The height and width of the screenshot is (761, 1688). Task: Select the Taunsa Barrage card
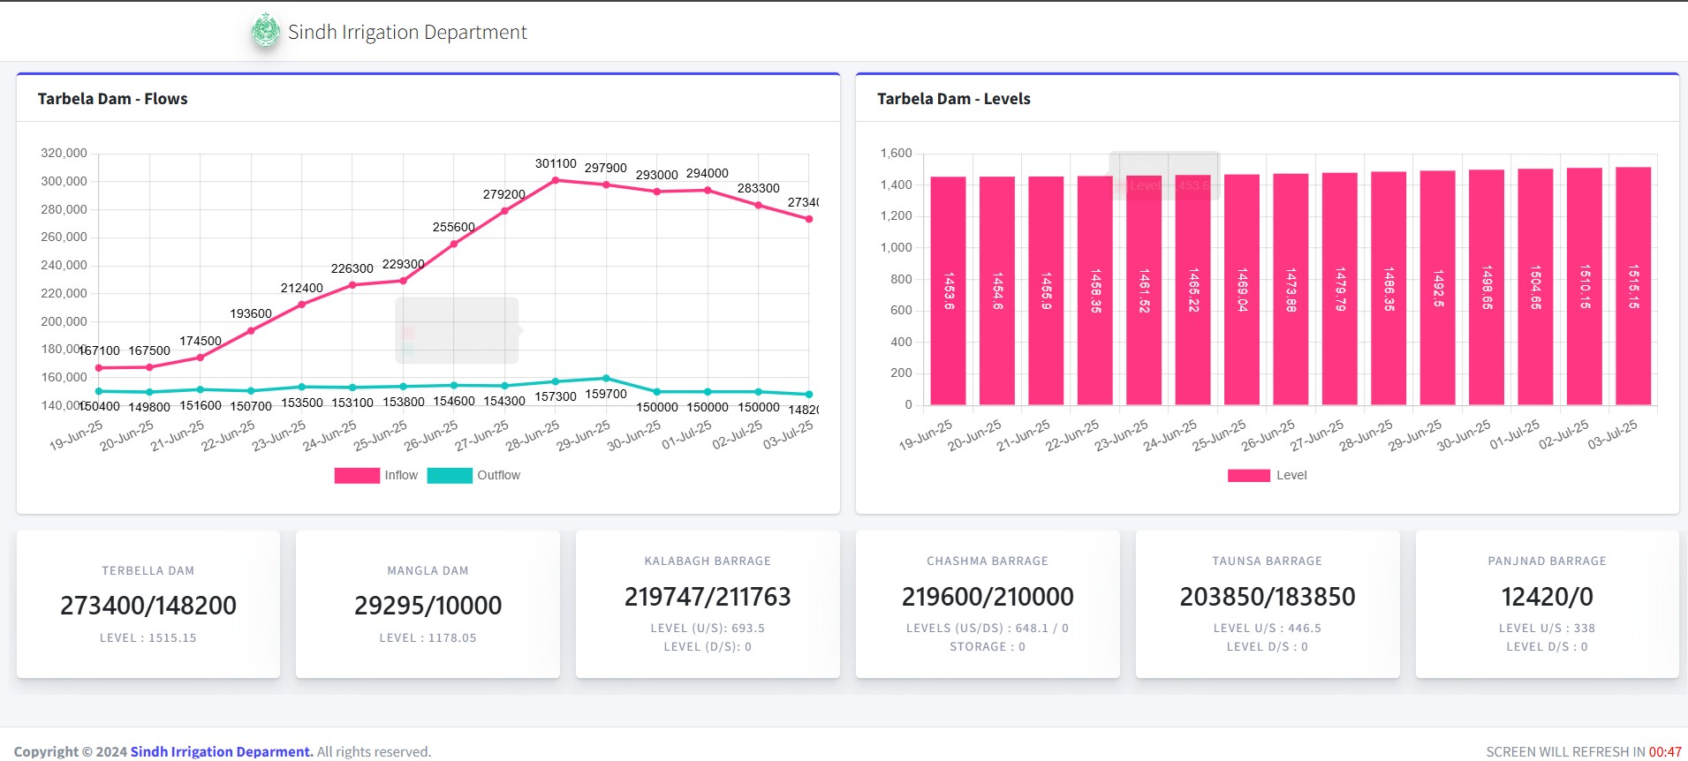[x=1268, y=605]
